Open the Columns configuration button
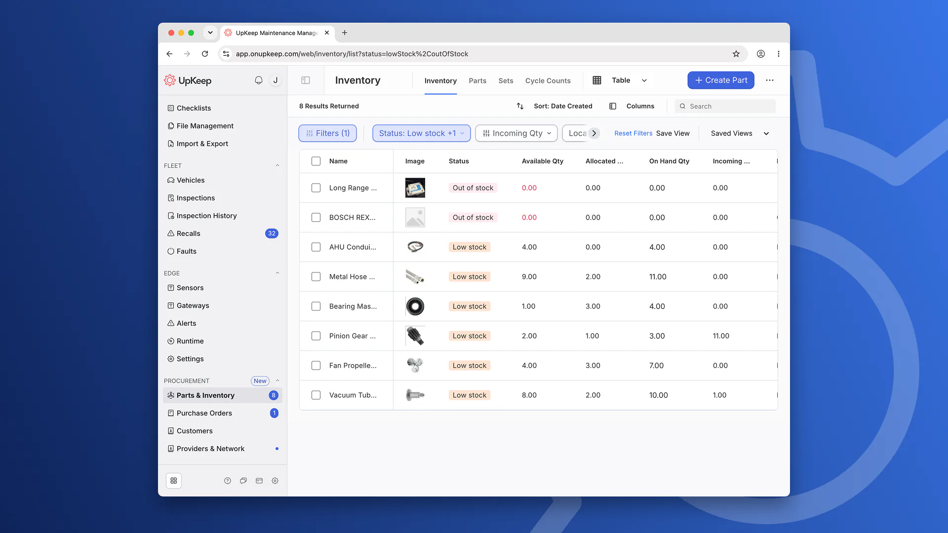Viewport: 948px width, 533px height. 632,106
